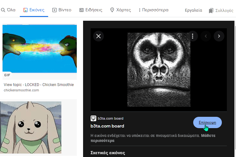Open the chickensmoothie.com source link
The width and height of the screenshot is (236, 157).
coord(21,90)
